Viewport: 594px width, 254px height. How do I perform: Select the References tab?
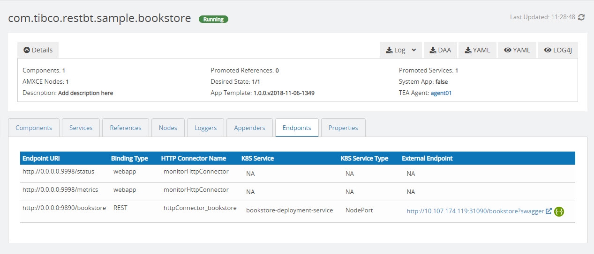click(125, 128)
